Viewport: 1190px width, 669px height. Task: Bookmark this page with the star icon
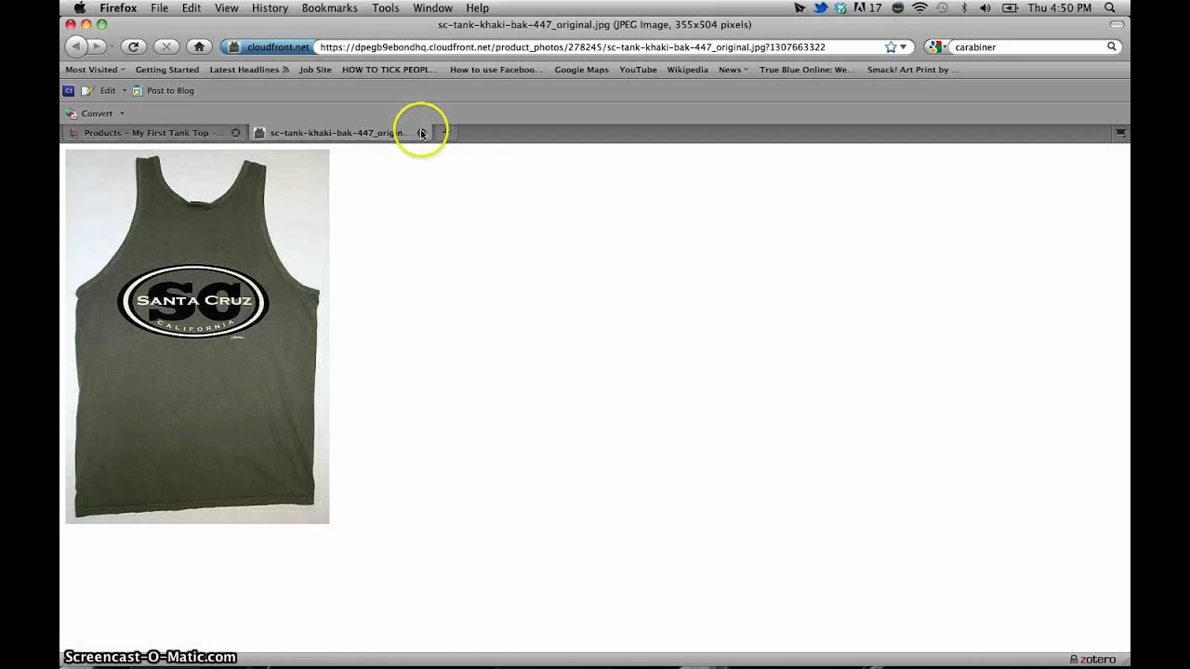click(x=891, y=46)
